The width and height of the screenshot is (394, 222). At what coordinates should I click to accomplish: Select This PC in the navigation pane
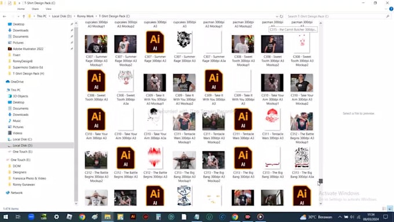tap(16, 90)
